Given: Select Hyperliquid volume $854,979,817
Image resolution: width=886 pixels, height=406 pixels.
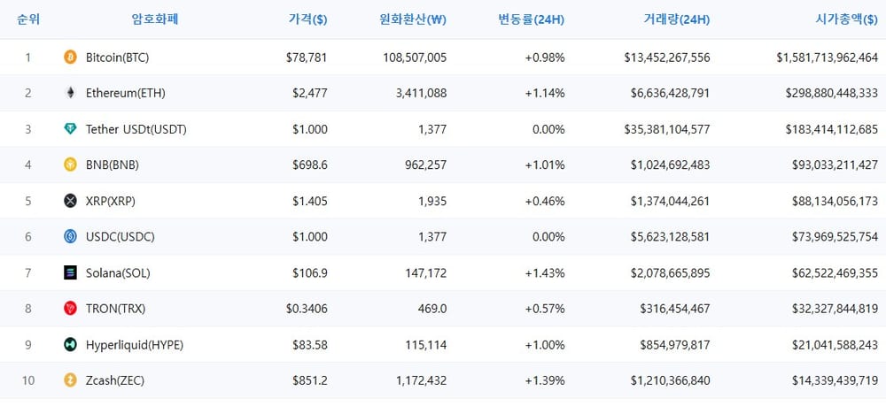Looking at the screenshot, I should tap(675, 345).
